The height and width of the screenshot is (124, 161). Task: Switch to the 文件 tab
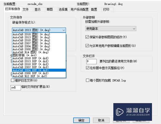pos(26,9)
